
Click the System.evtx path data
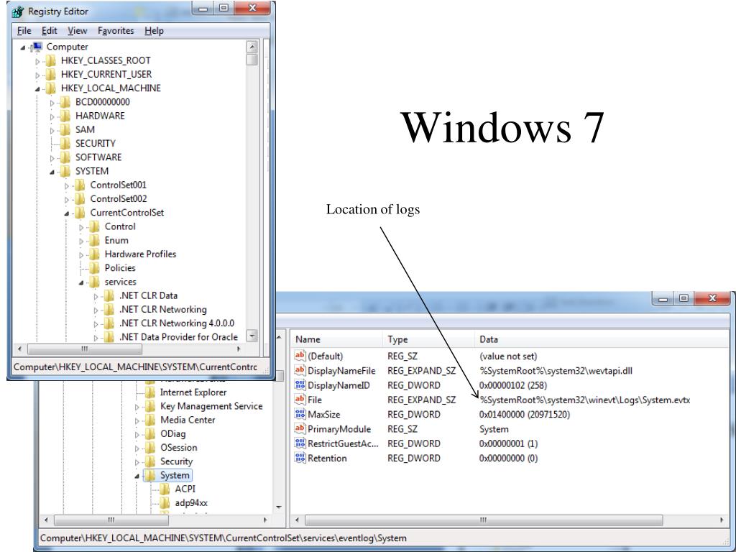point(585,400)
